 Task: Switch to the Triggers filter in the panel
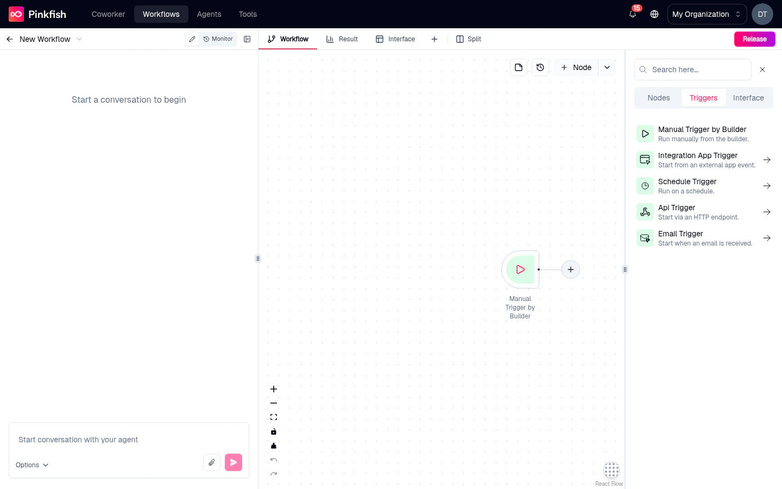tap(703, 98)
